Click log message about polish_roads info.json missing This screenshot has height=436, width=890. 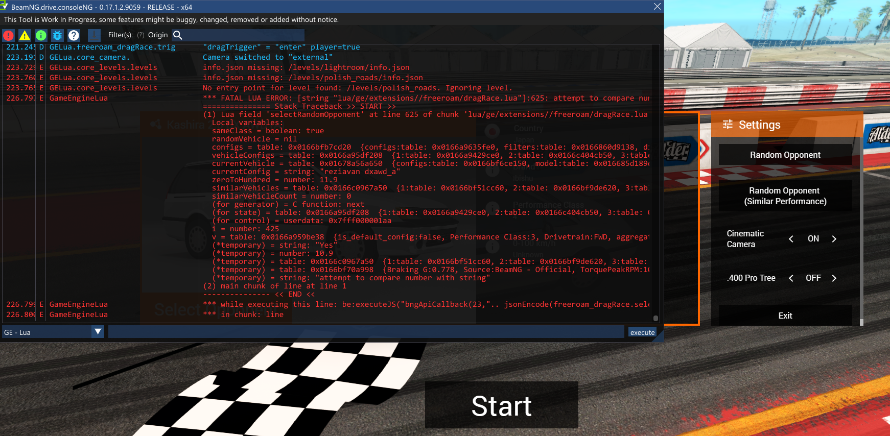[x=313, y=78]
